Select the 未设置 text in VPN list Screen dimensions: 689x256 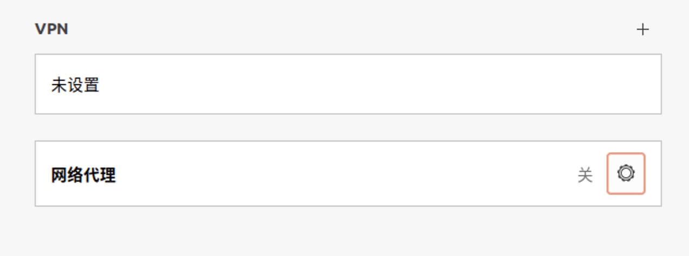point(75,85)
